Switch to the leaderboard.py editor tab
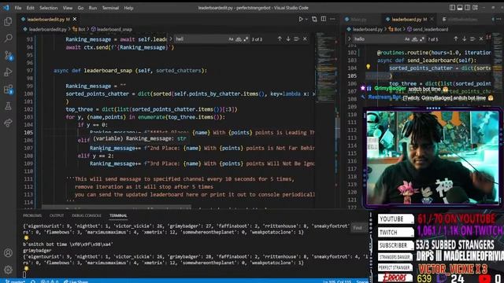 pyautogui.click(x=406, y=19)
